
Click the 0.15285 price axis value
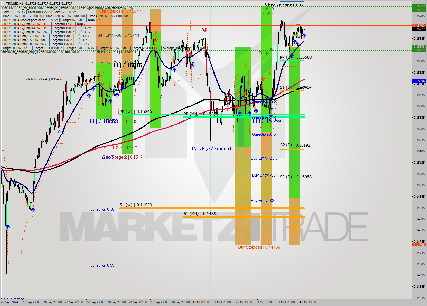click(419, 129)
